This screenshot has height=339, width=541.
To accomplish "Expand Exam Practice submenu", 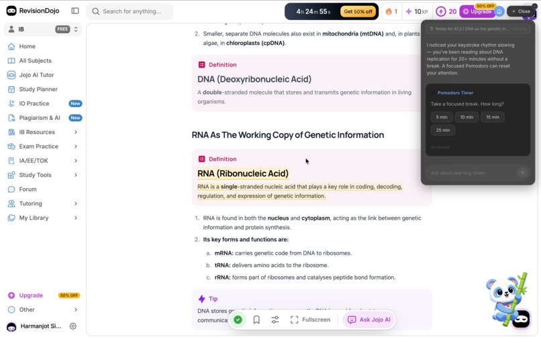I will coord(76,147).
